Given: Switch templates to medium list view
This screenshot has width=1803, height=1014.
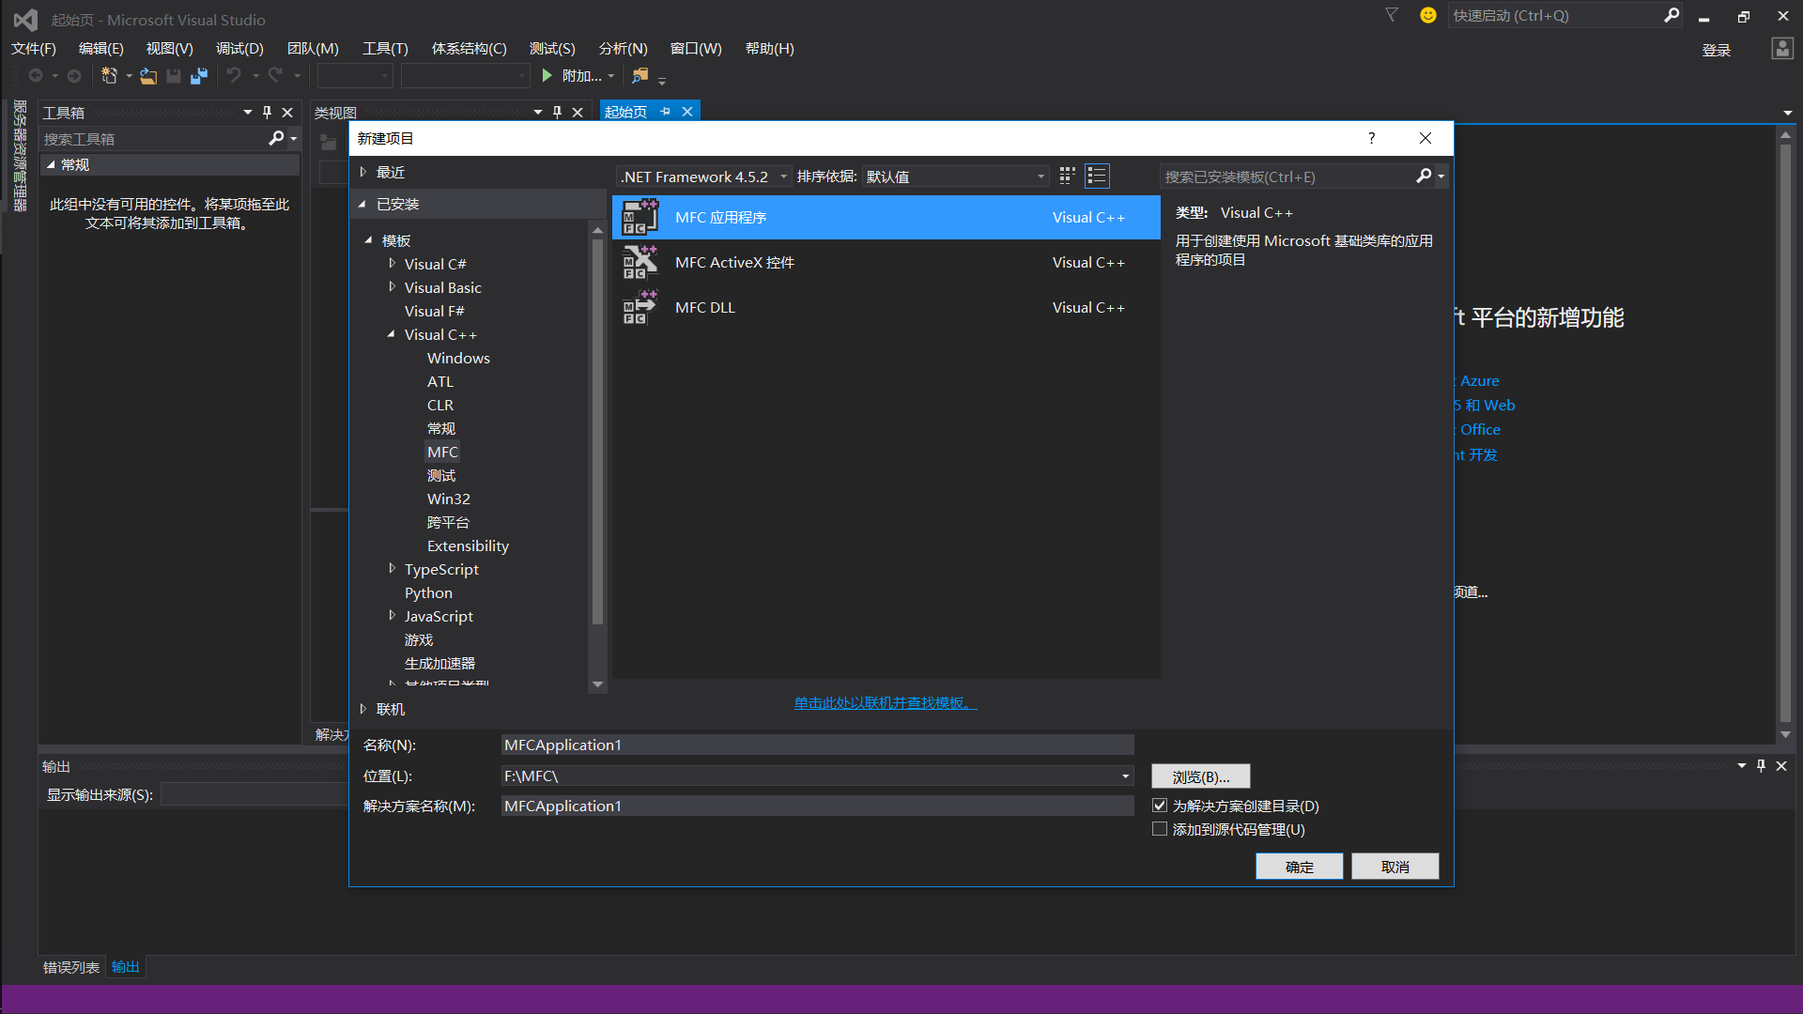Looking at the screenshot, I should point(1097,176).
